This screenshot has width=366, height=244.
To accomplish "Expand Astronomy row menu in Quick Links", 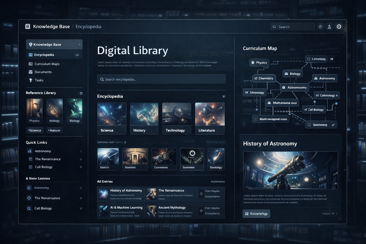I will click(x=81, y=151).
